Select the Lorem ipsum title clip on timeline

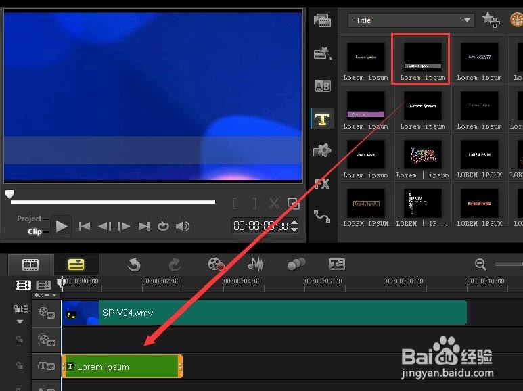coord(122,367)
